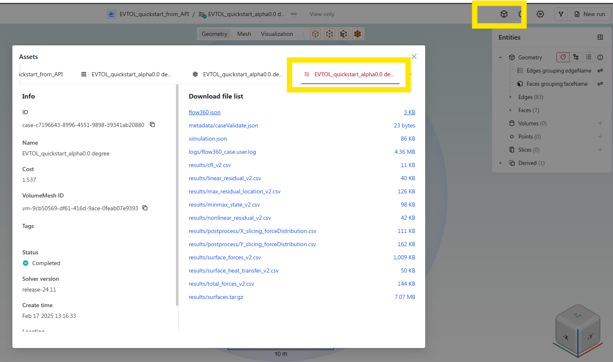Expand the Derived (1) tree node
The image size is (613, 362).
tap(500, 163)
